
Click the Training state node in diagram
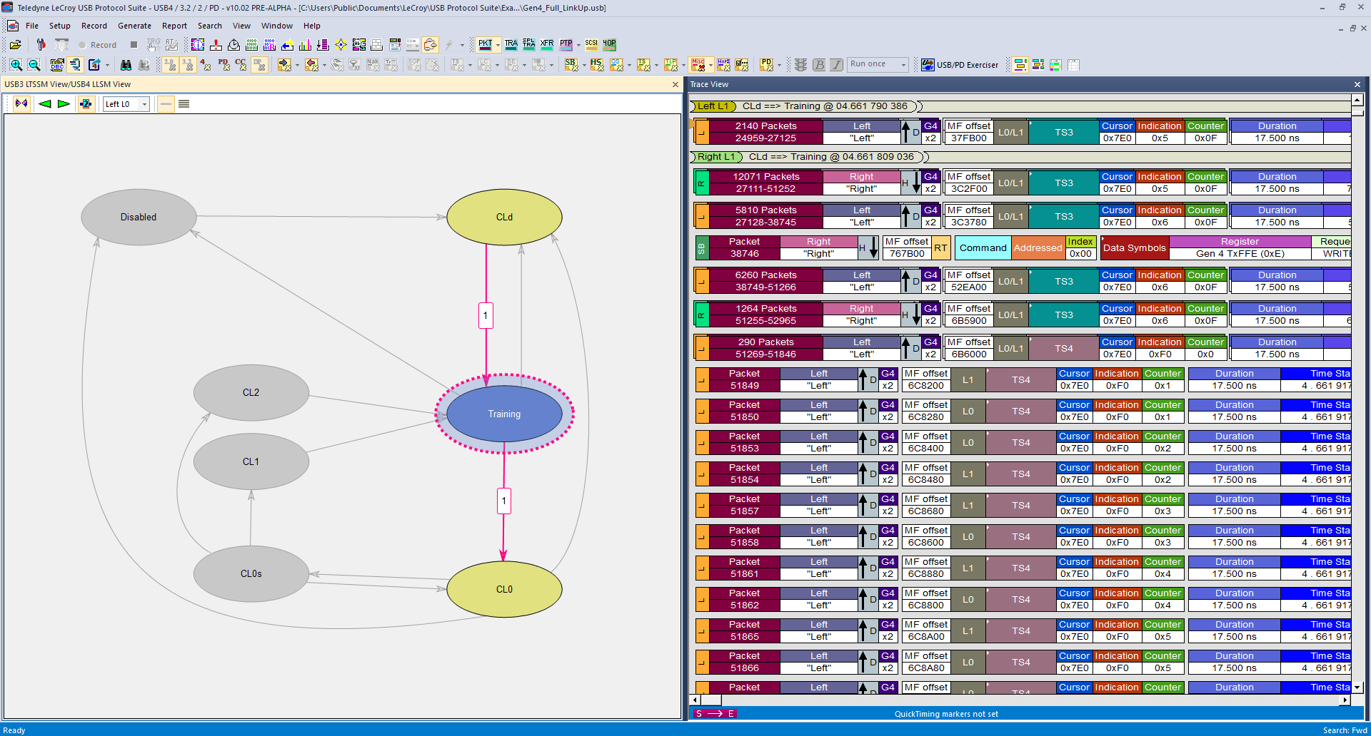tap(504, 414)
